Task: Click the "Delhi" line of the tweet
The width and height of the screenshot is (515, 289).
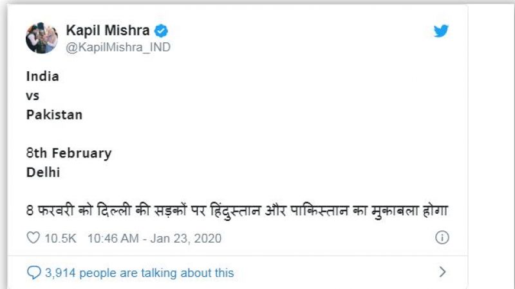Action: pos(42,172)
